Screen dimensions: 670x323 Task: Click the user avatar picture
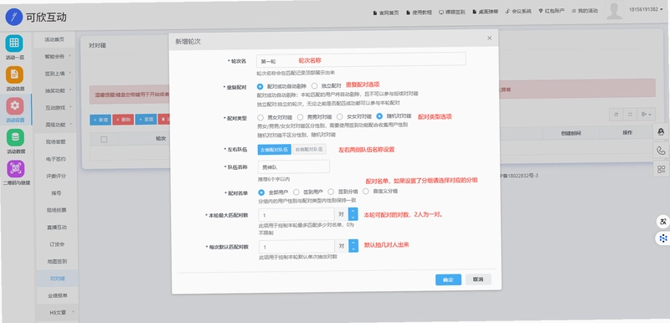click(615, 11)
